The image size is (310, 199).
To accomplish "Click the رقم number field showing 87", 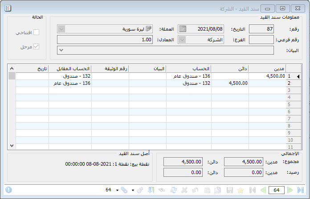I will click(261, 29).
